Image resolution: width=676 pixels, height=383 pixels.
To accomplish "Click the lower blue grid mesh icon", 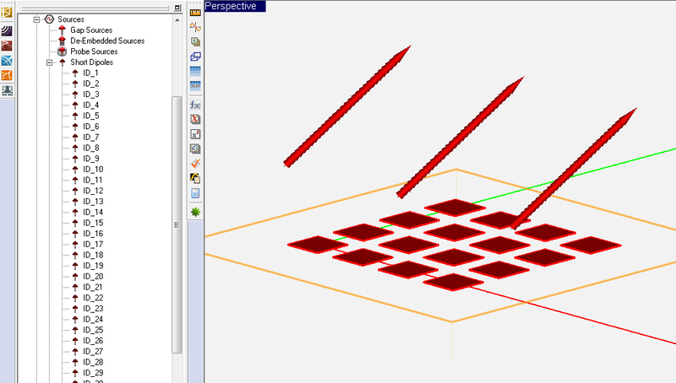I will [x=195, y=86].
